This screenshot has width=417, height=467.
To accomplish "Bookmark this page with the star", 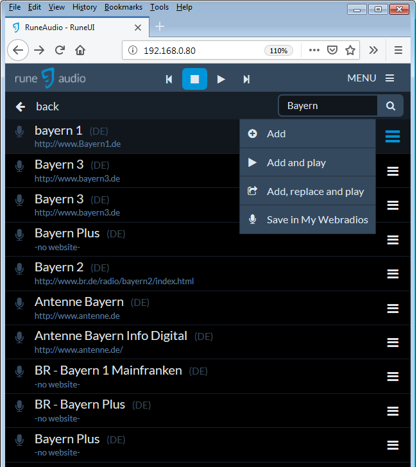I will point(350,50).
